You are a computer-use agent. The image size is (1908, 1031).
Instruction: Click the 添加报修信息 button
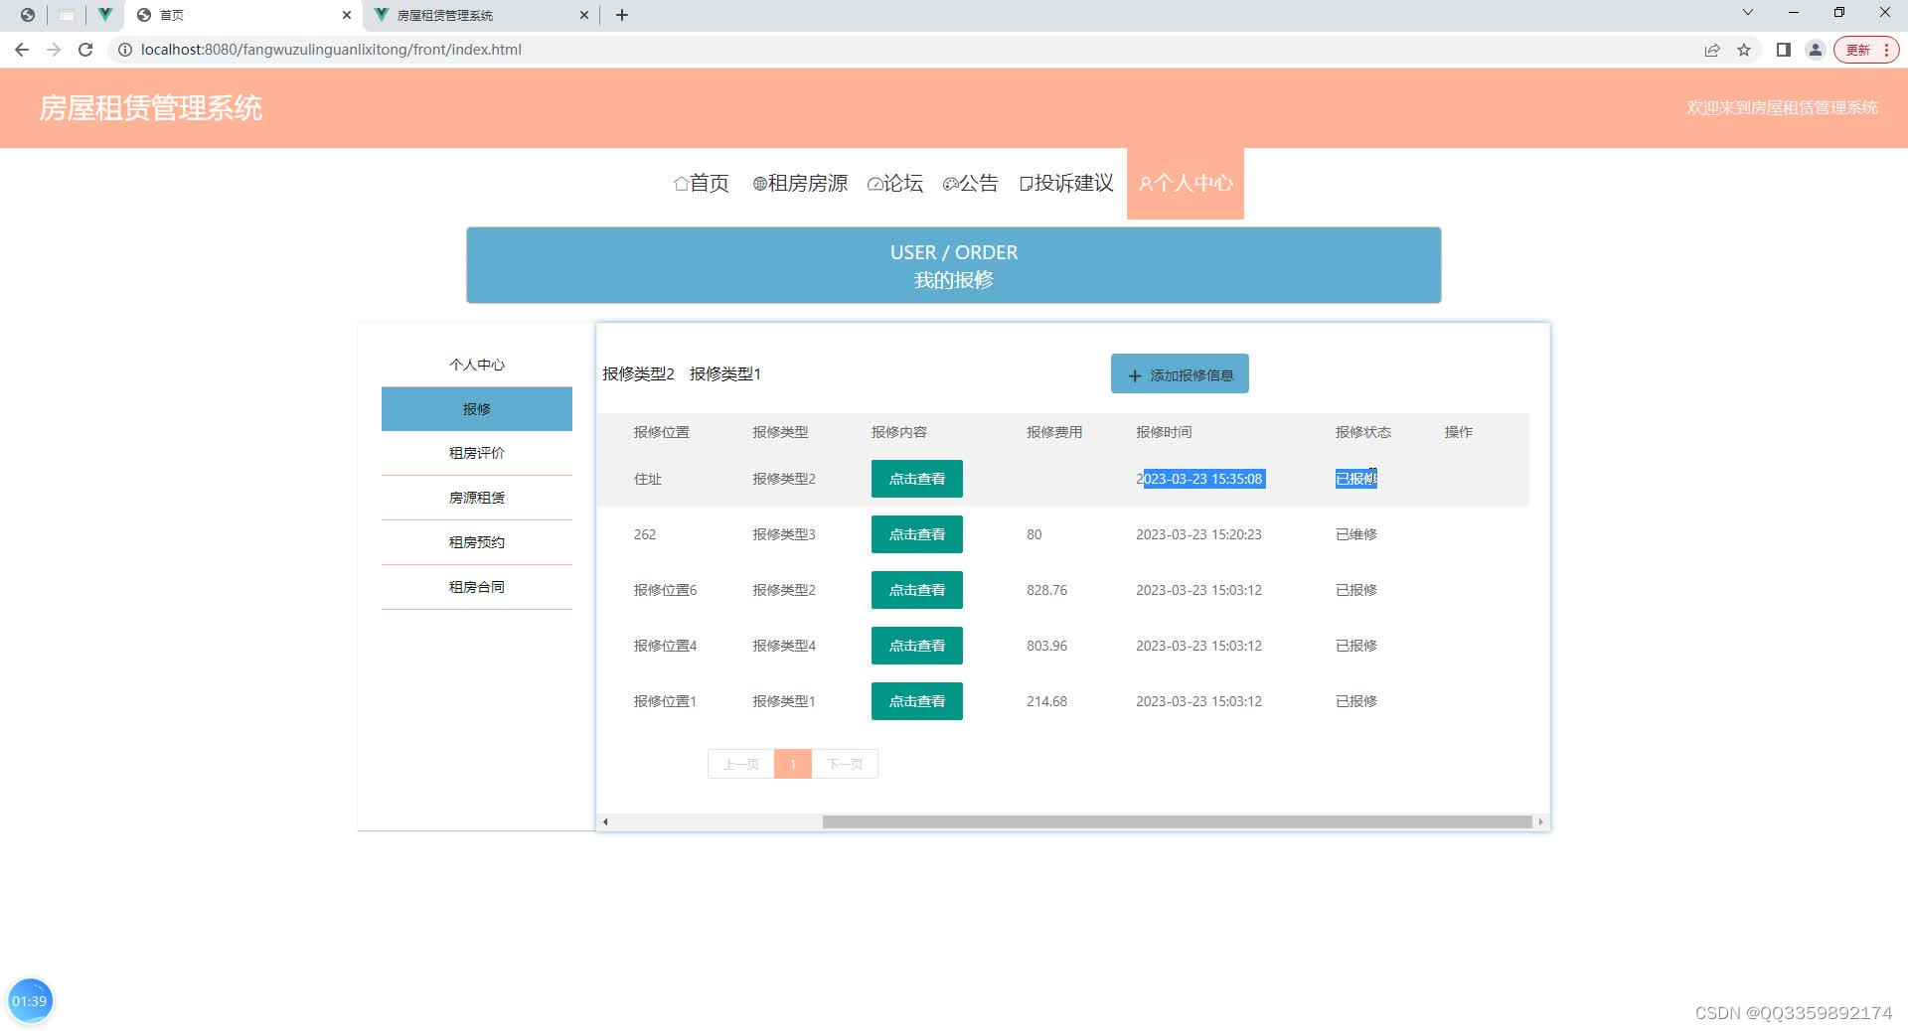tap(1180, 374)
